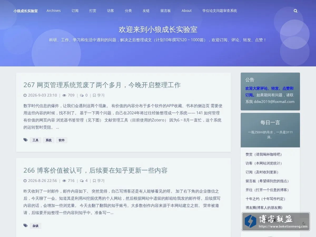Click the eye views icon beside 716
316x237 pixels.
point(64,181)
